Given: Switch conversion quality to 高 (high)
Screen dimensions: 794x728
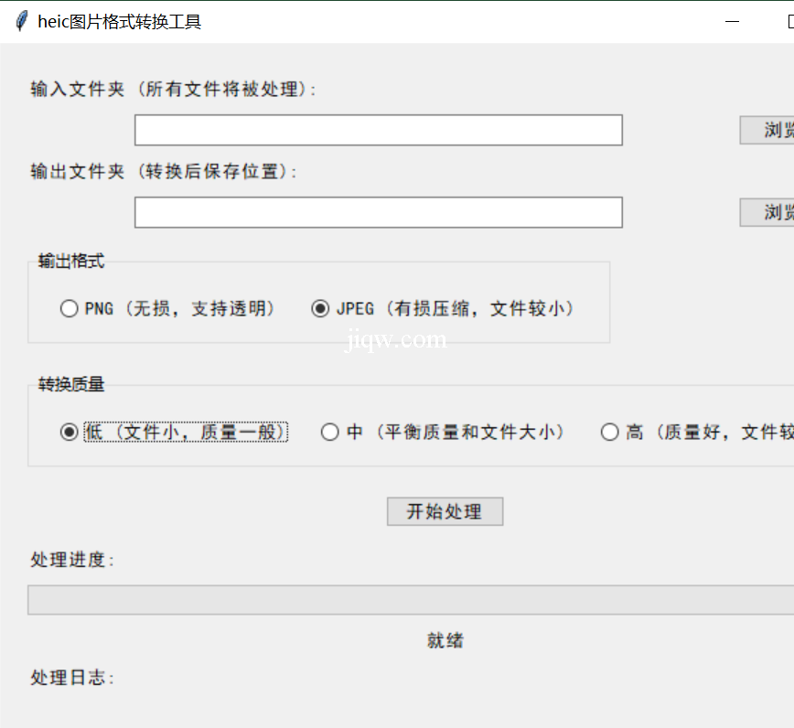Looking at the screenshot, I should click(609, 433).
